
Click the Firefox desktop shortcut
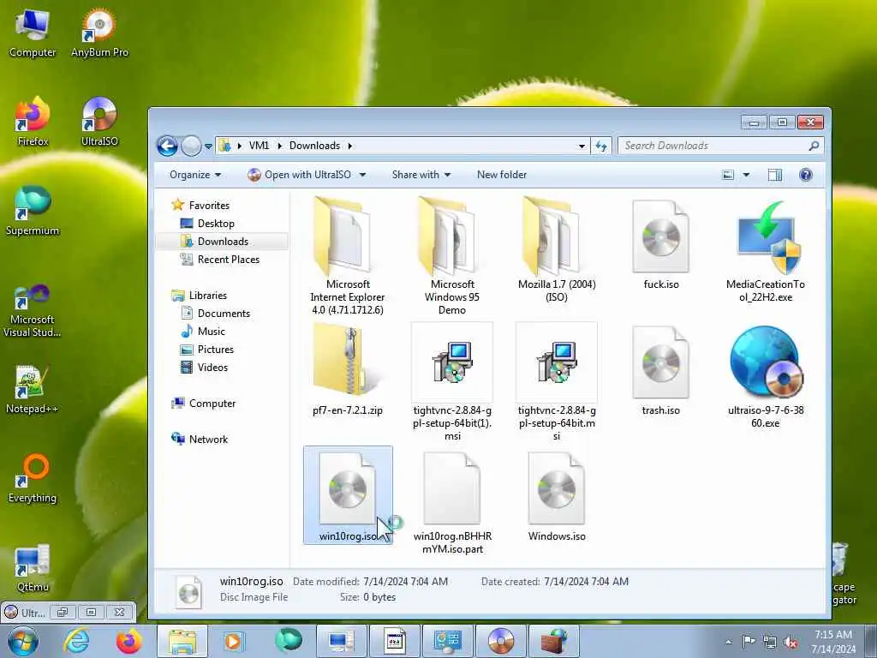(33, 122)
